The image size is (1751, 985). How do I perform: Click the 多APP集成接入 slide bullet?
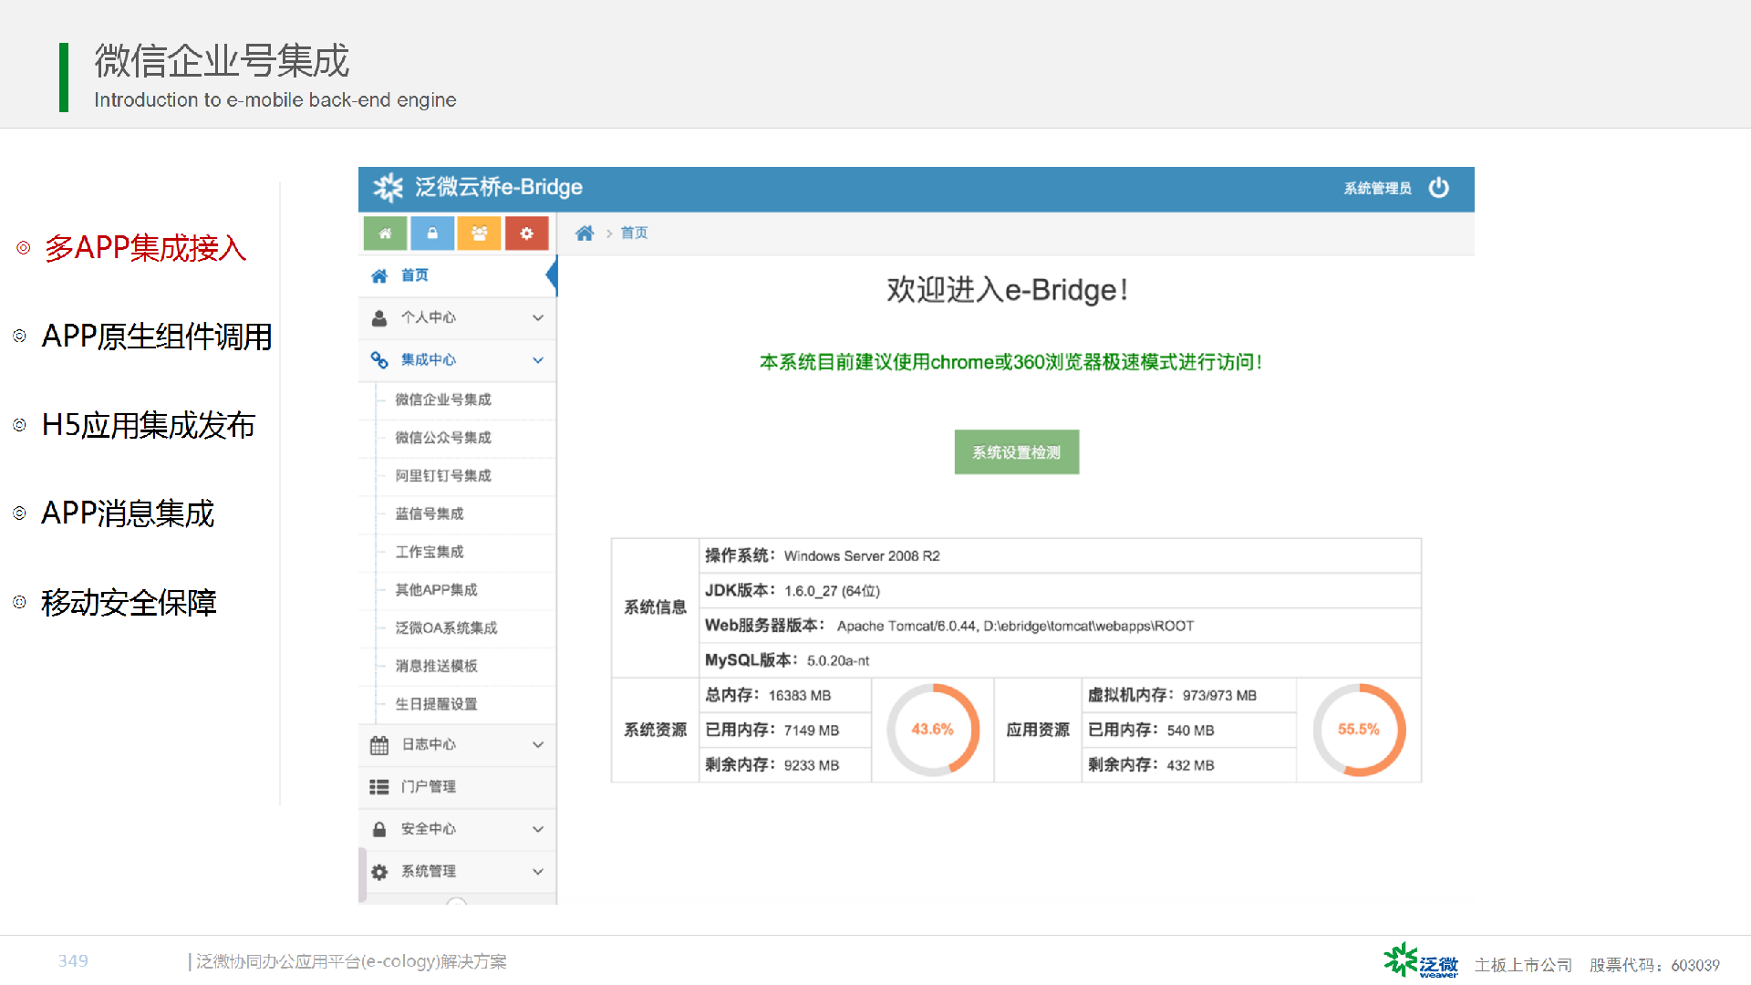[146, 248]
